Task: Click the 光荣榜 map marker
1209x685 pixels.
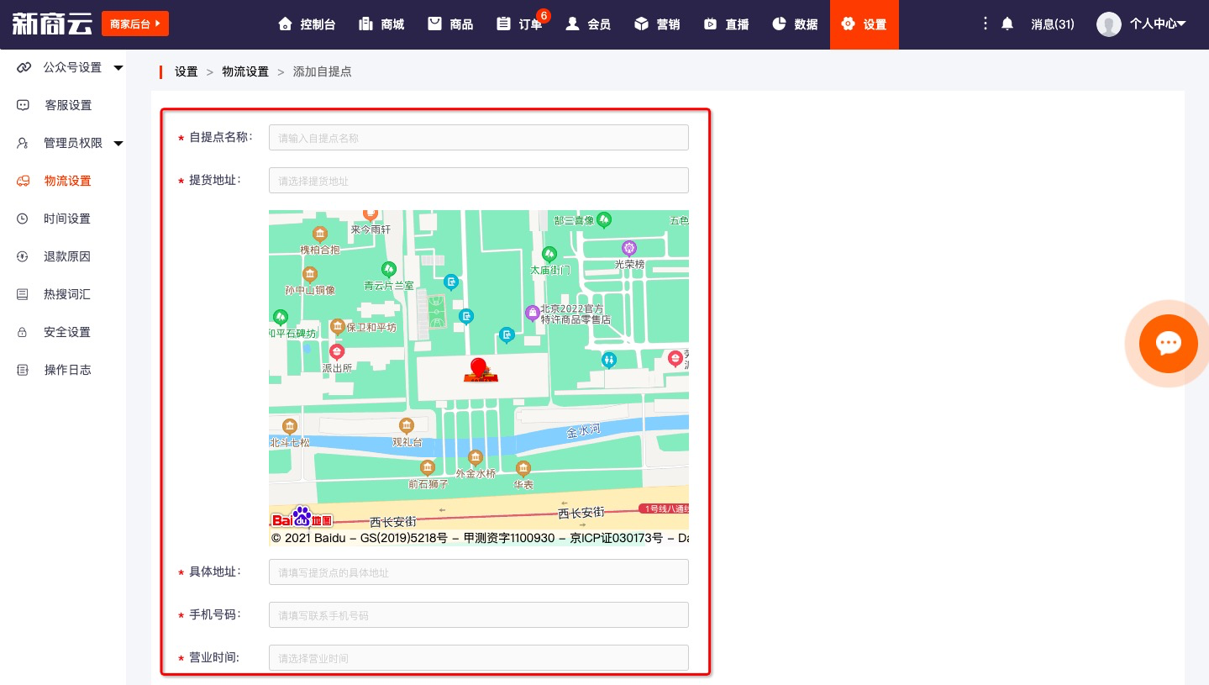Action: 629,248
